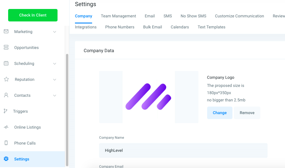Click the Company Data heading

(99, 51)
